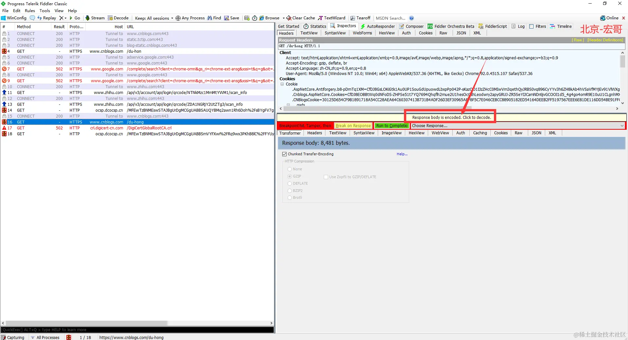The width and height of the screenshot is (628, 340).
Task: Open the Fiddler Orchestra Beta tab
Action: point(451,26)
